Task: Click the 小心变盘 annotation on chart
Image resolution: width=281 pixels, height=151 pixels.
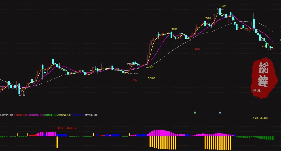Action: [130, 63]
